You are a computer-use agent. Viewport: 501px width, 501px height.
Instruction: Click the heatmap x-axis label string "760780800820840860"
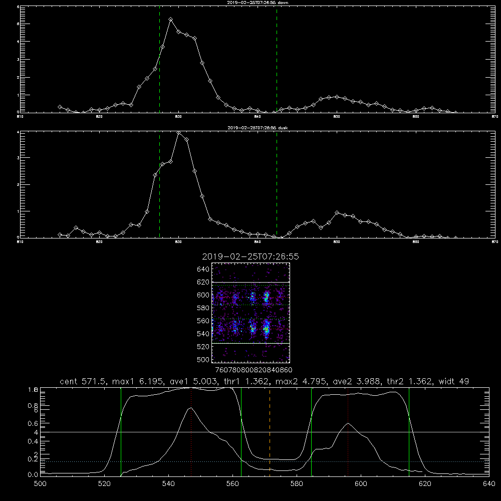pyautogui.click(x=254, y=370)
